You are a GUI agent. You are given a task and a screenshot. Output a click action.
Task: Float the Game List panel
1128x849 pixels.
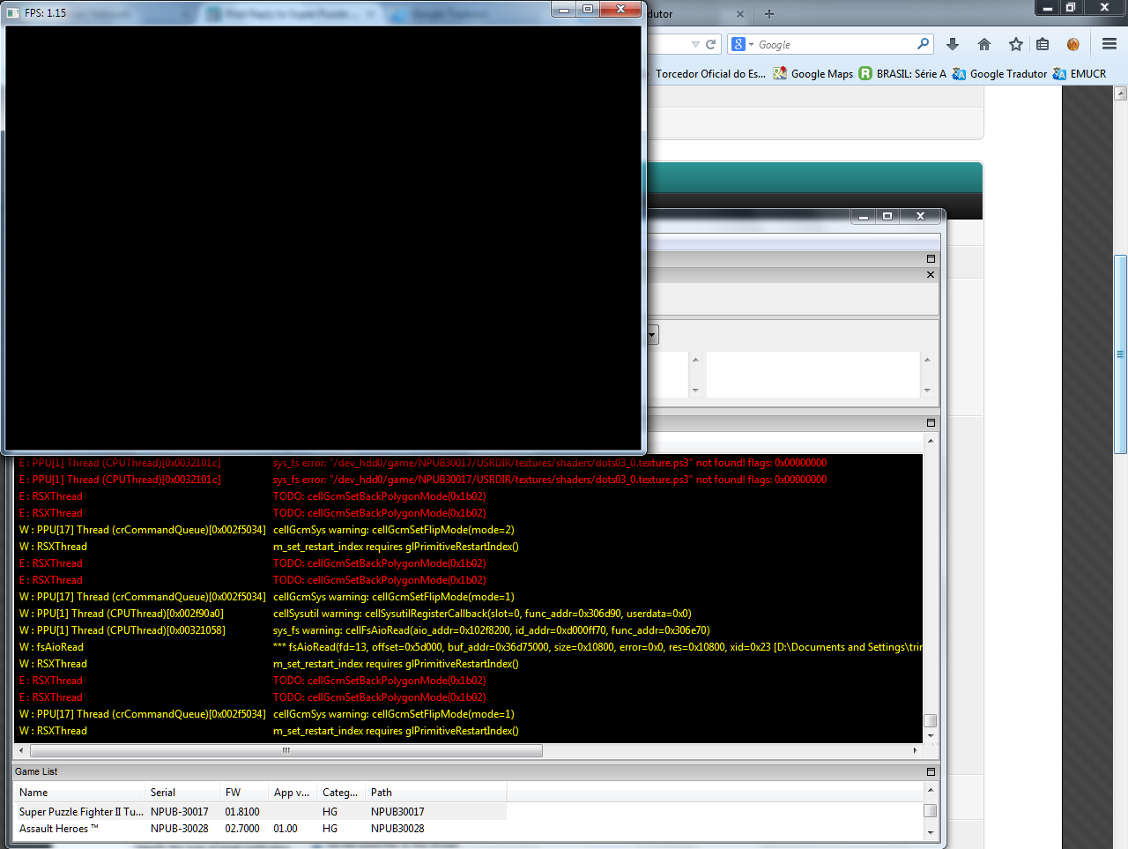click(x=931, y=771)
